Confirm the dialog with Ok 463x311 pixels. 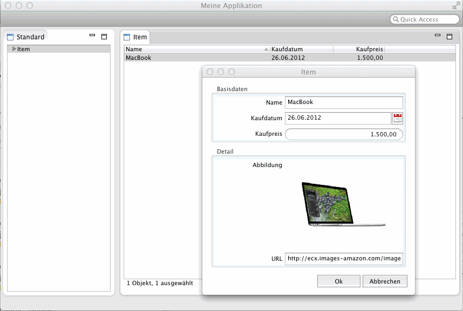[x=338, y=281]
